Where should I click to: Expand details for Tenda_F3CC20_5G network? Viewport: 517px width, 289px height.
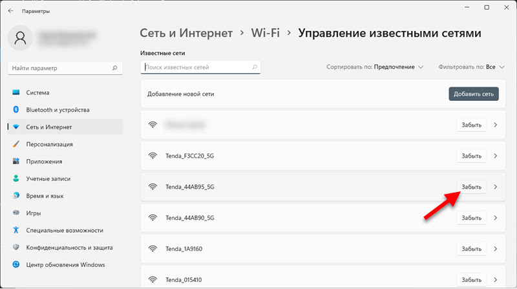(495, 156)
